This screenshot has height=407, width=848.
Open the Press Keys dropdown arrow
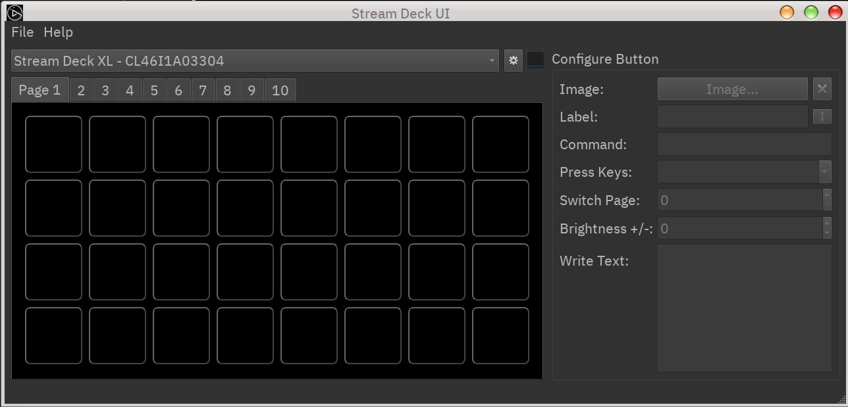pos(824,172)
